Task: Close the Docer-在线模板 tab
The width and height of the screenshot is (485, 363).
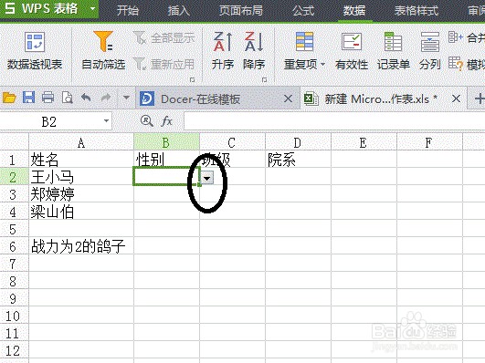Action: click(x=288, y=99)
